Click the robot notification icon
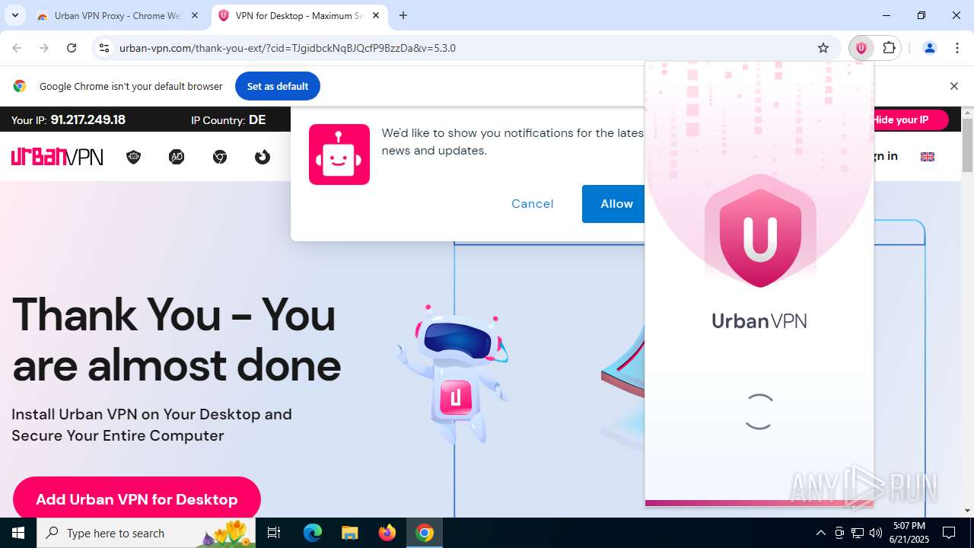Image resolution: width=974 pixels, height=548 pixels. [x=339, y=155]
